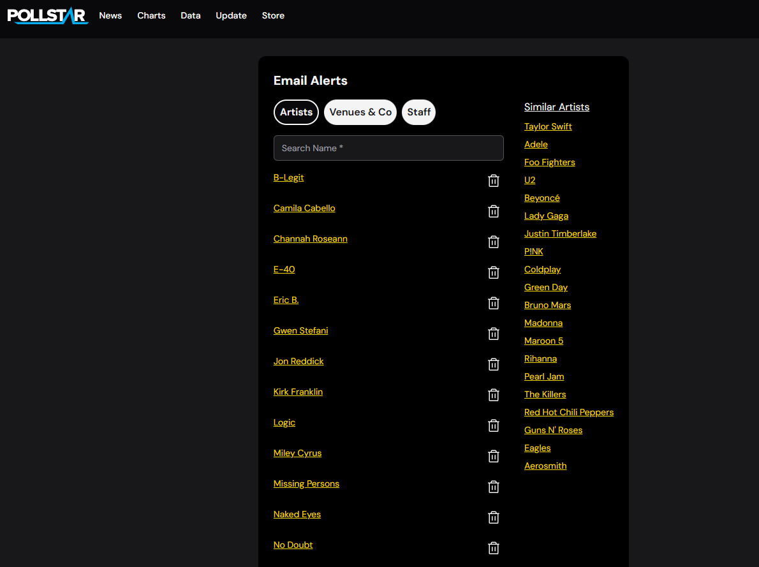Open Eric B. artist link
This screenshot has width=759, height=567.
[x=286, y=300]
